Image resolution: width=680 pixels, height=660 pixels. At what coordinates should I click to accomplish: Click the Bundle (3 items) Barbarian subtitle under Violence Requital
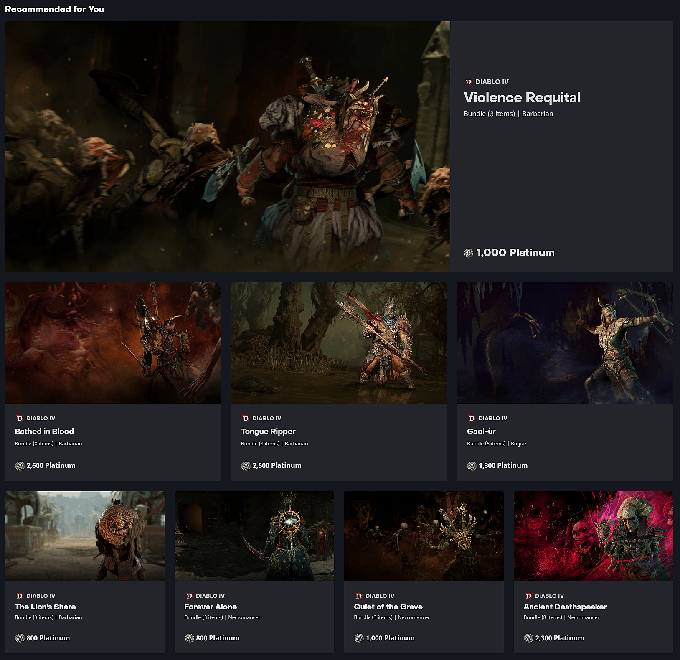point(508,114)
